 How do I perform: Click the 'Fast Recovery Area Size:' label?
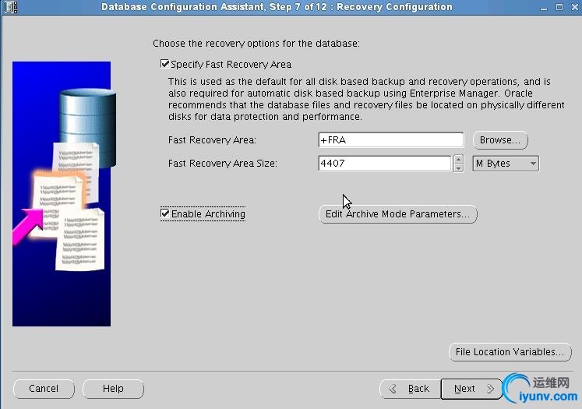click(x=222, y=164)
